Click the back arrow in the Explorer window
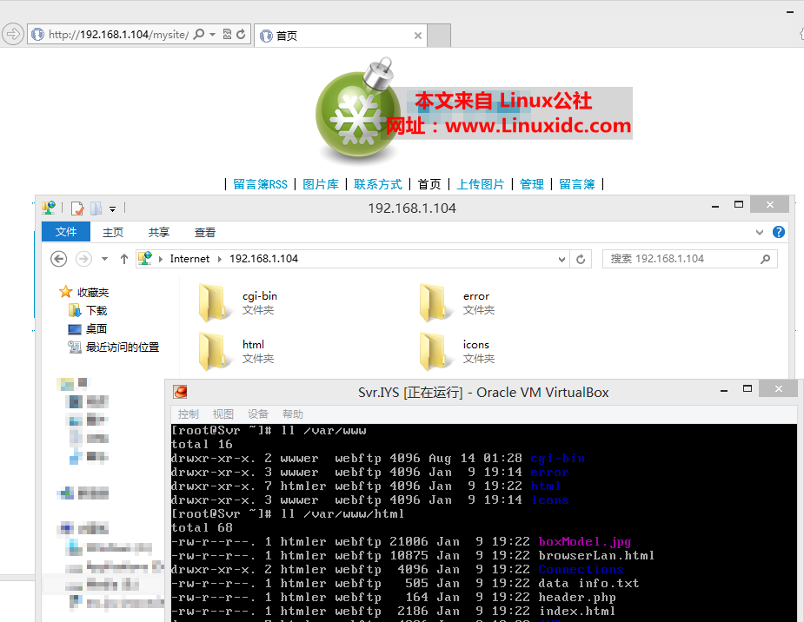 (x=58, y=258)
